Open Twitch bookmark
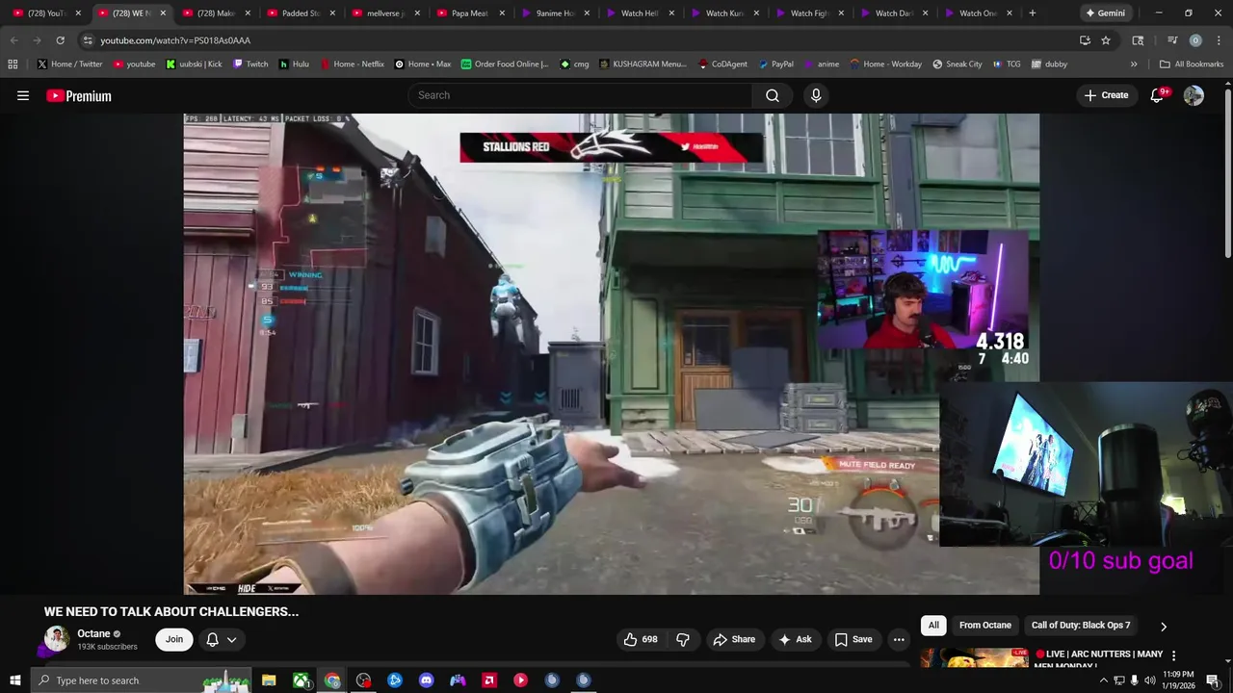The width and height of the screenshot is (1233, 693). point(249,64)
